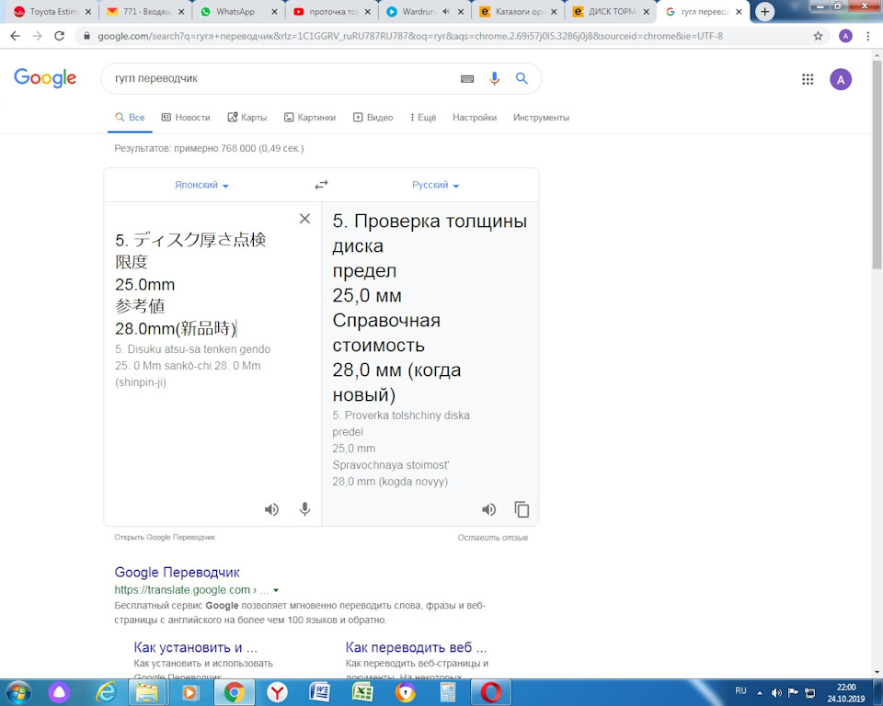This screenshot has height=706, width=883.
Task: Choose source language Японский dropdown
Action: (x=201, y=185)
